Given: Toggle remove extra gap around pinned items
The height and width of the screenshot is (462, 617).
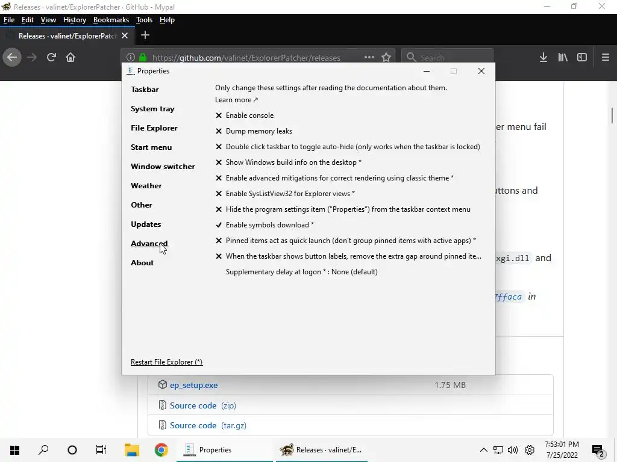Looking at the screenshot, I should 348,256.
